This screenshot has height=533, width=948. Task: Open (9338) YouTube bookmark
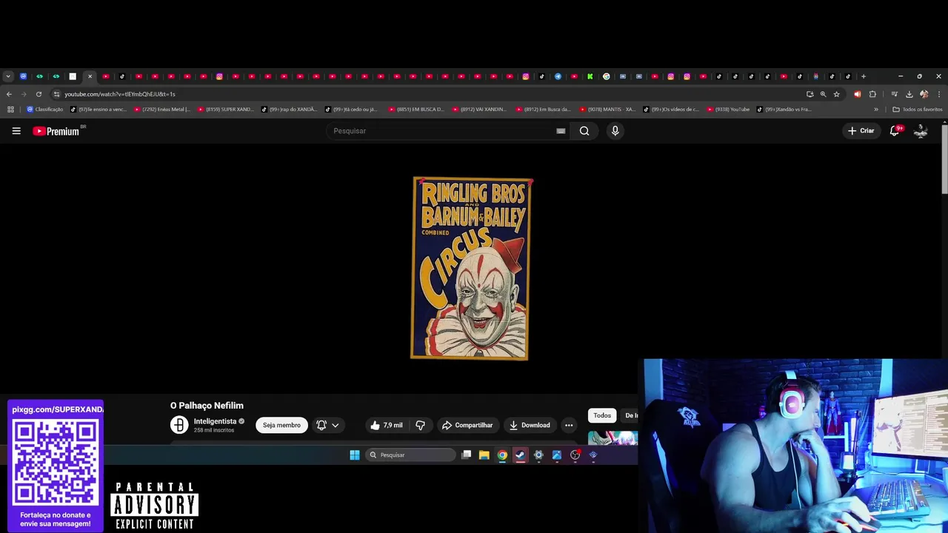728,110
